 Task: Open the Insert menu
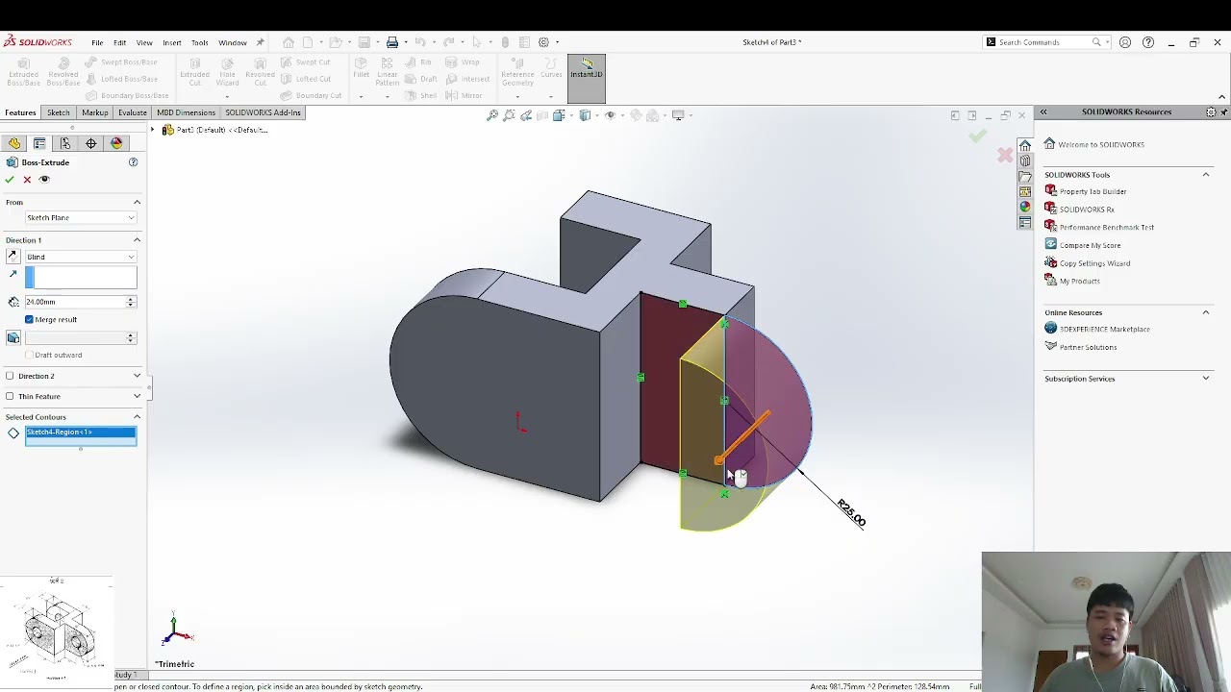coord(171,42)
